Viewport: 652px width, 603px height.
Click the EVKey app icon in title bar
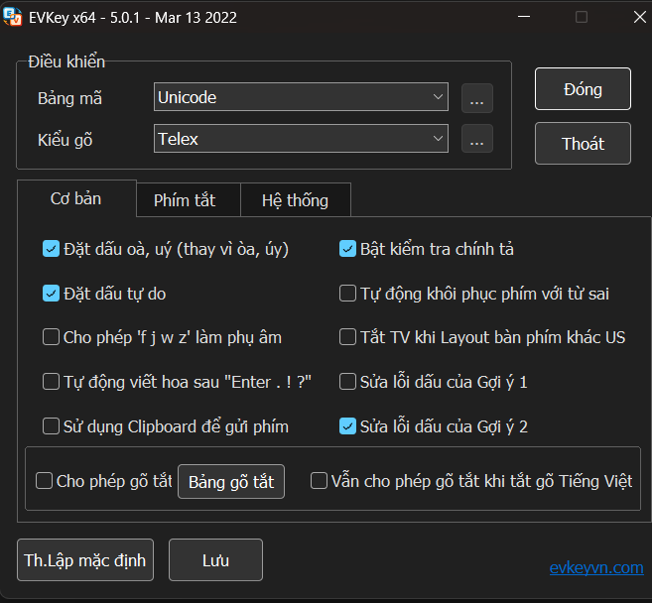pos(13,17)
